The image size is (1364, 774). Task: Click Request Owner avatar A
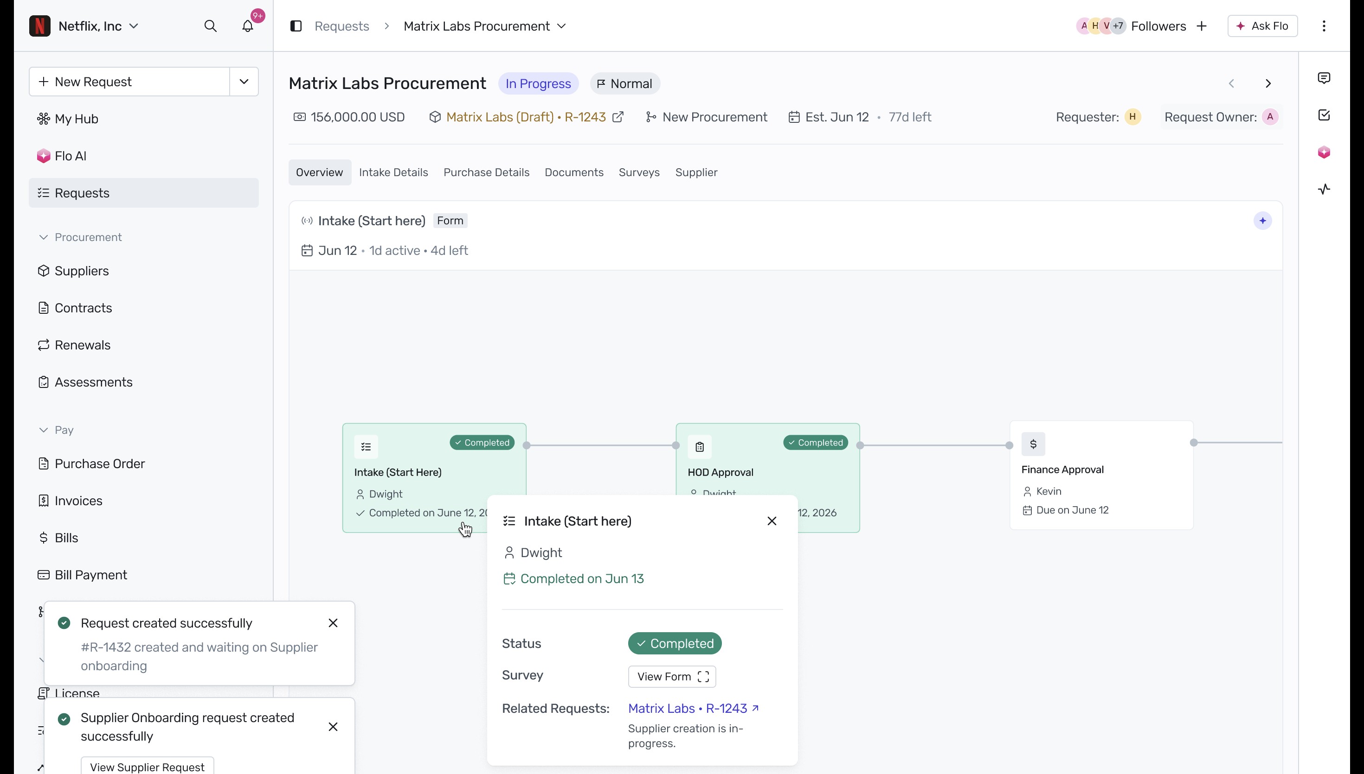click(1270, 117)
